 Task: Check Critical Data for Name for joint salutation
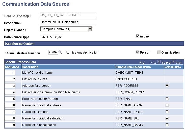[167, 125]
